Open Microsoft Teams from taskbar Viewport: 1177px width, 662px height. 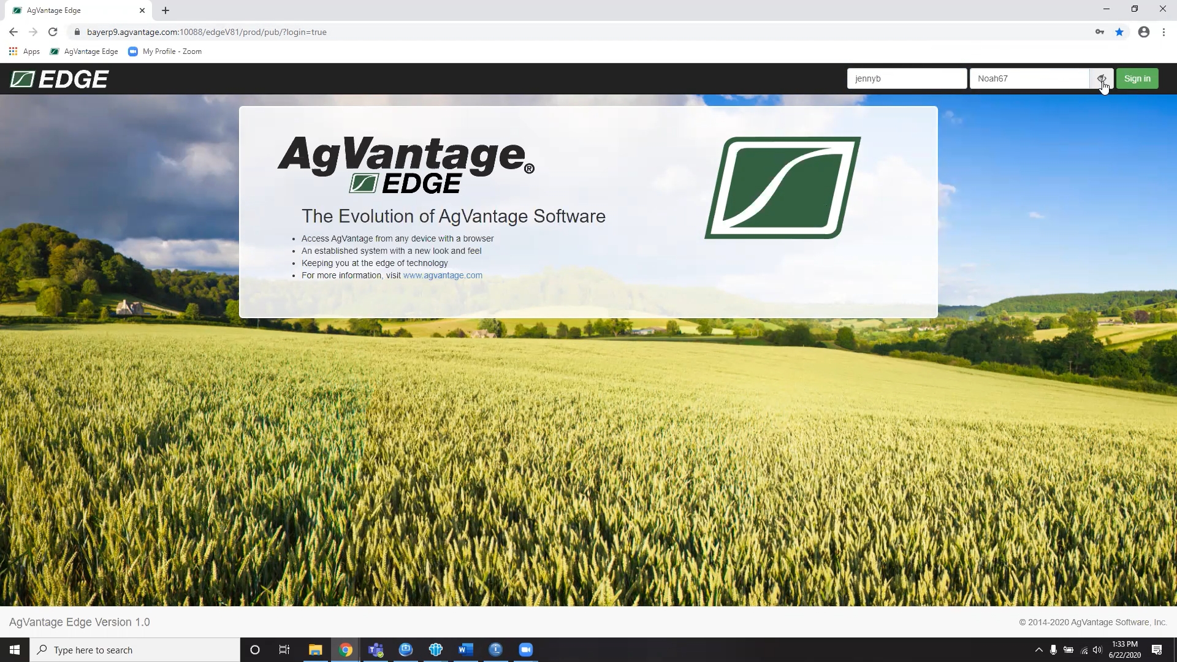pyautogui.click(x=376, y=650)
